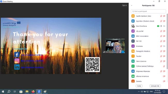The height and width of the screenshot is (94, 168).
Task: Click the Find a participant search field
Action: pos(148,11)
